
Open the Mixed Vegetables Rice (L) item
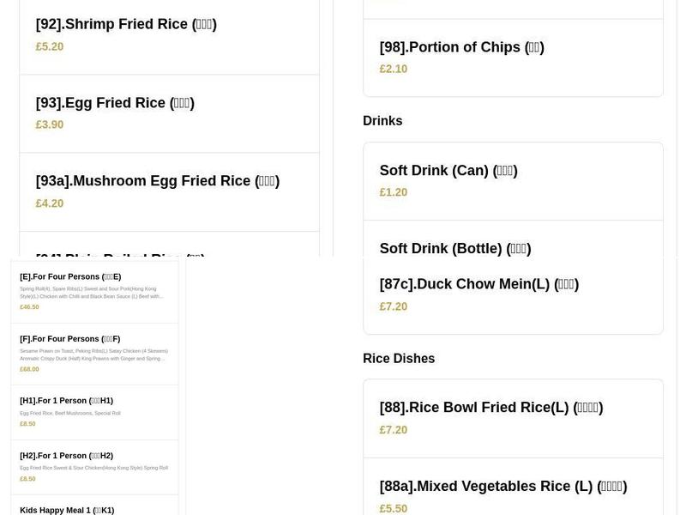(x=503, y=487)
